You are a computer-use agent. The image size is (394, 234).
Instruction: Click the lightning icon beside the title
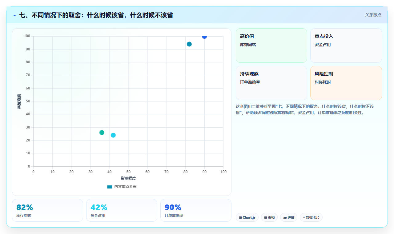tap(14, 15)
